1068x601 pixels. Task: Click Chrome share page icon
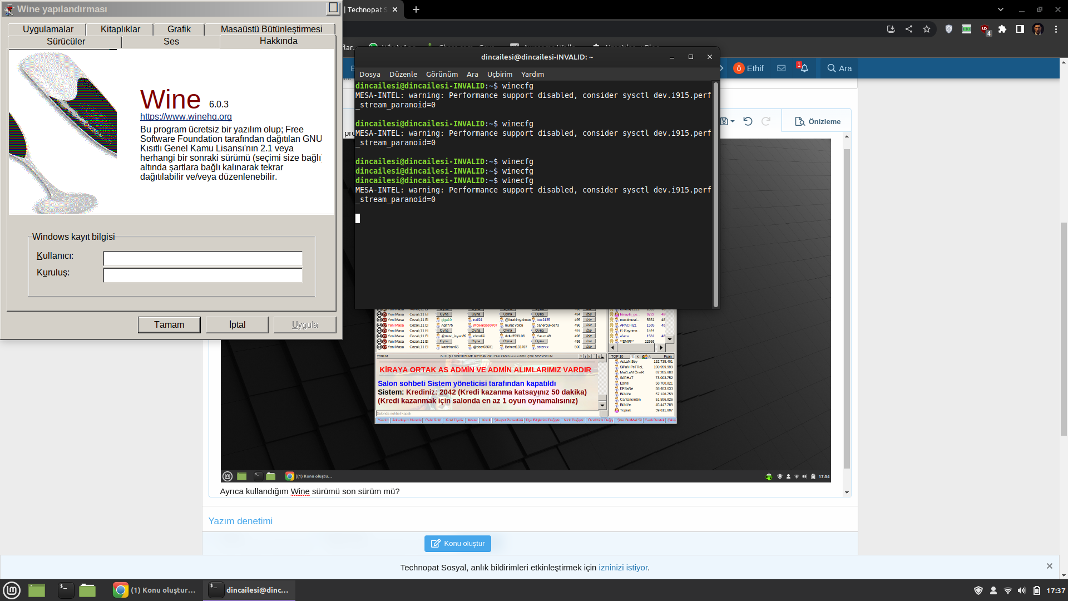(x=909, y=29)
